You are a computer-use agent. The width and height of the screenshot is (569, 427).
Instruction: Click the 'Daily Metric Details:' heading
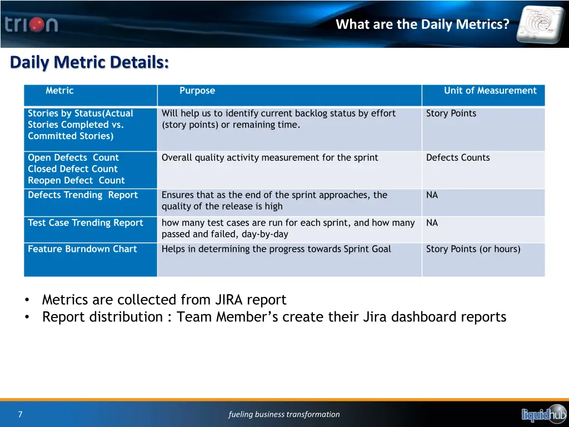point(89,62)
